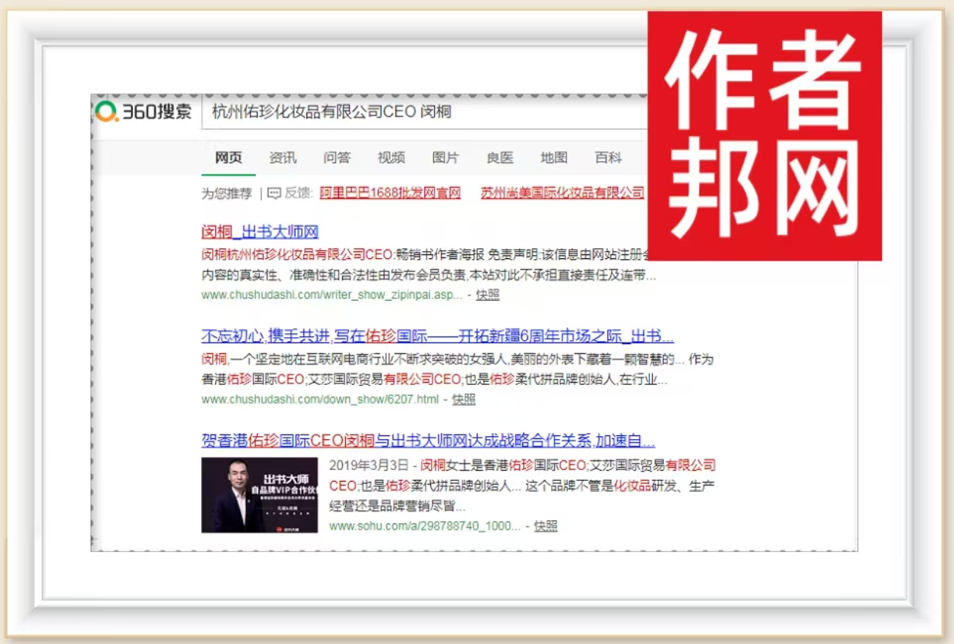Click the 反馈 feedback speech bubble icon
The height and width of the screenshot is (644, 954).
click(x=274, y=193)
